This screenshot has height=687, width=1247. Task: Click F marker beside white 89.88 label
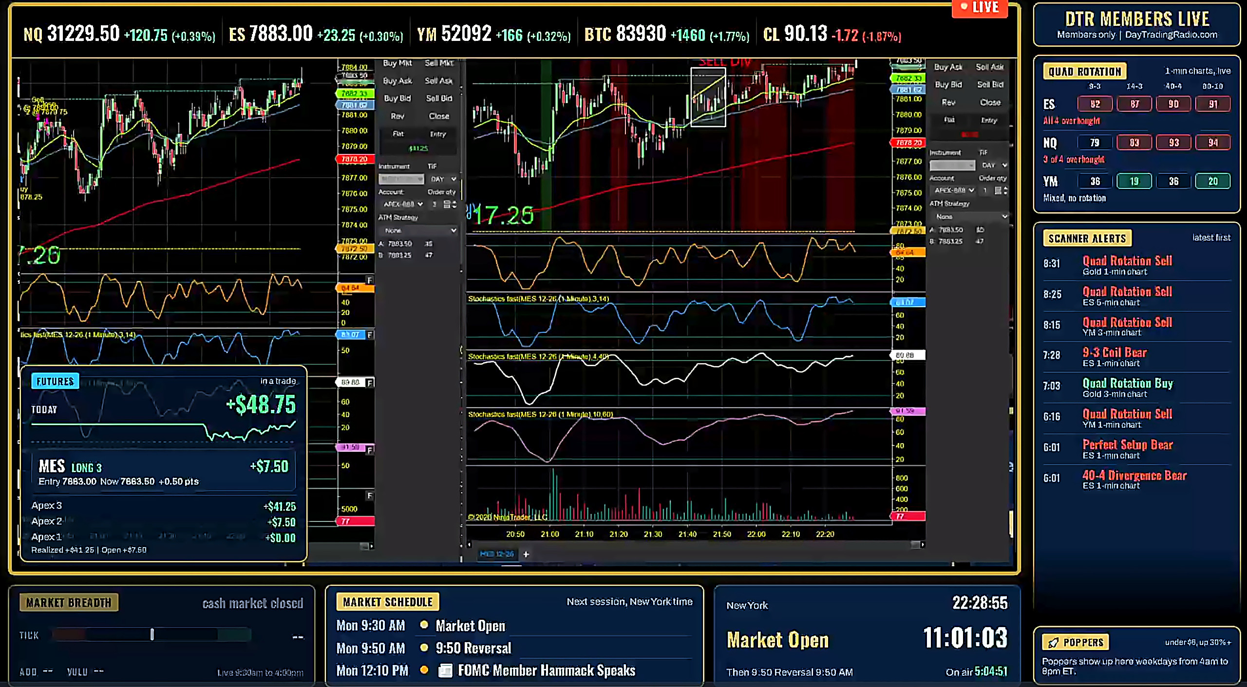click(x=370, y=383)
